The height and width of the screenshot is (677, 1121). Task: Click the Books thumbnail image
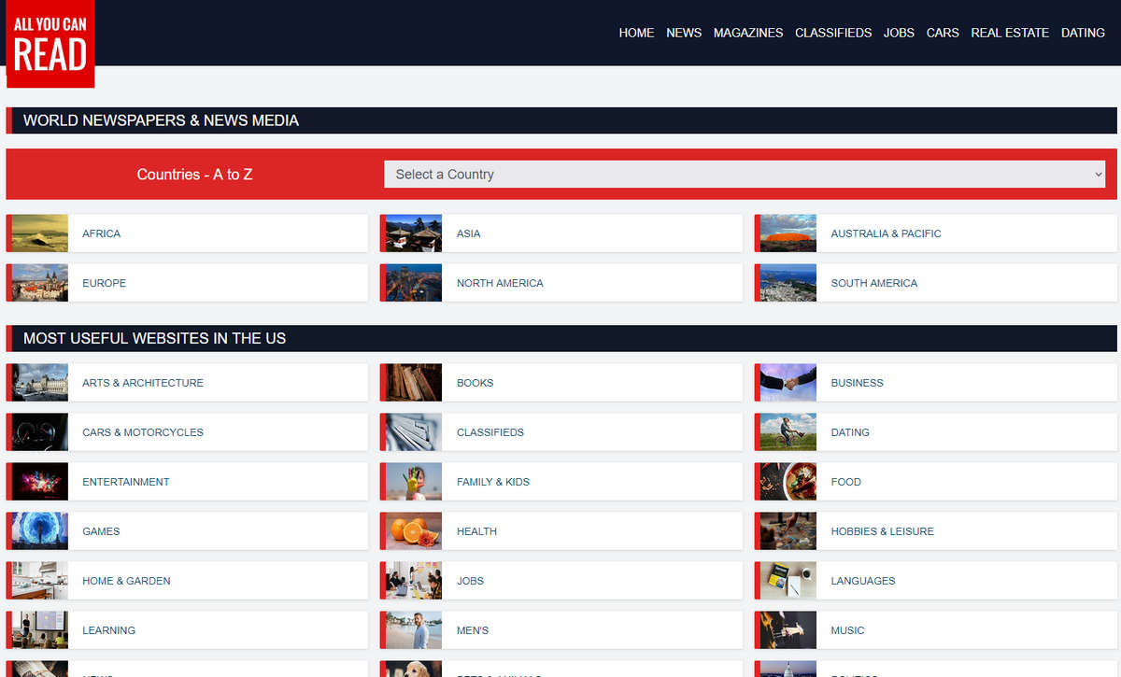click(x=413, y=383)
